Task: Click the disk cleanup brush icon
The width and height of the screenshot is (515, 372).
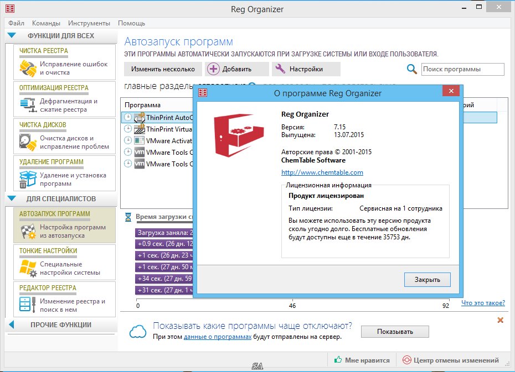Action: (28, 142)
